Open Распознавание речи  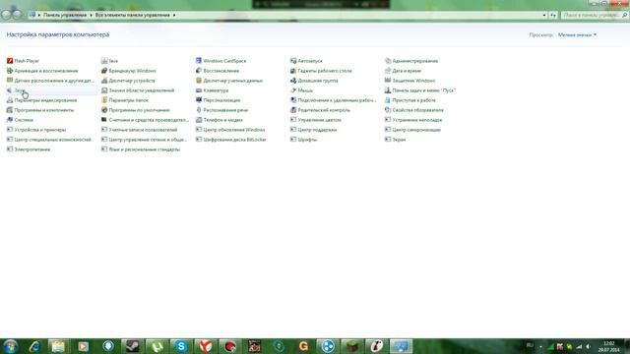point(221,110)
